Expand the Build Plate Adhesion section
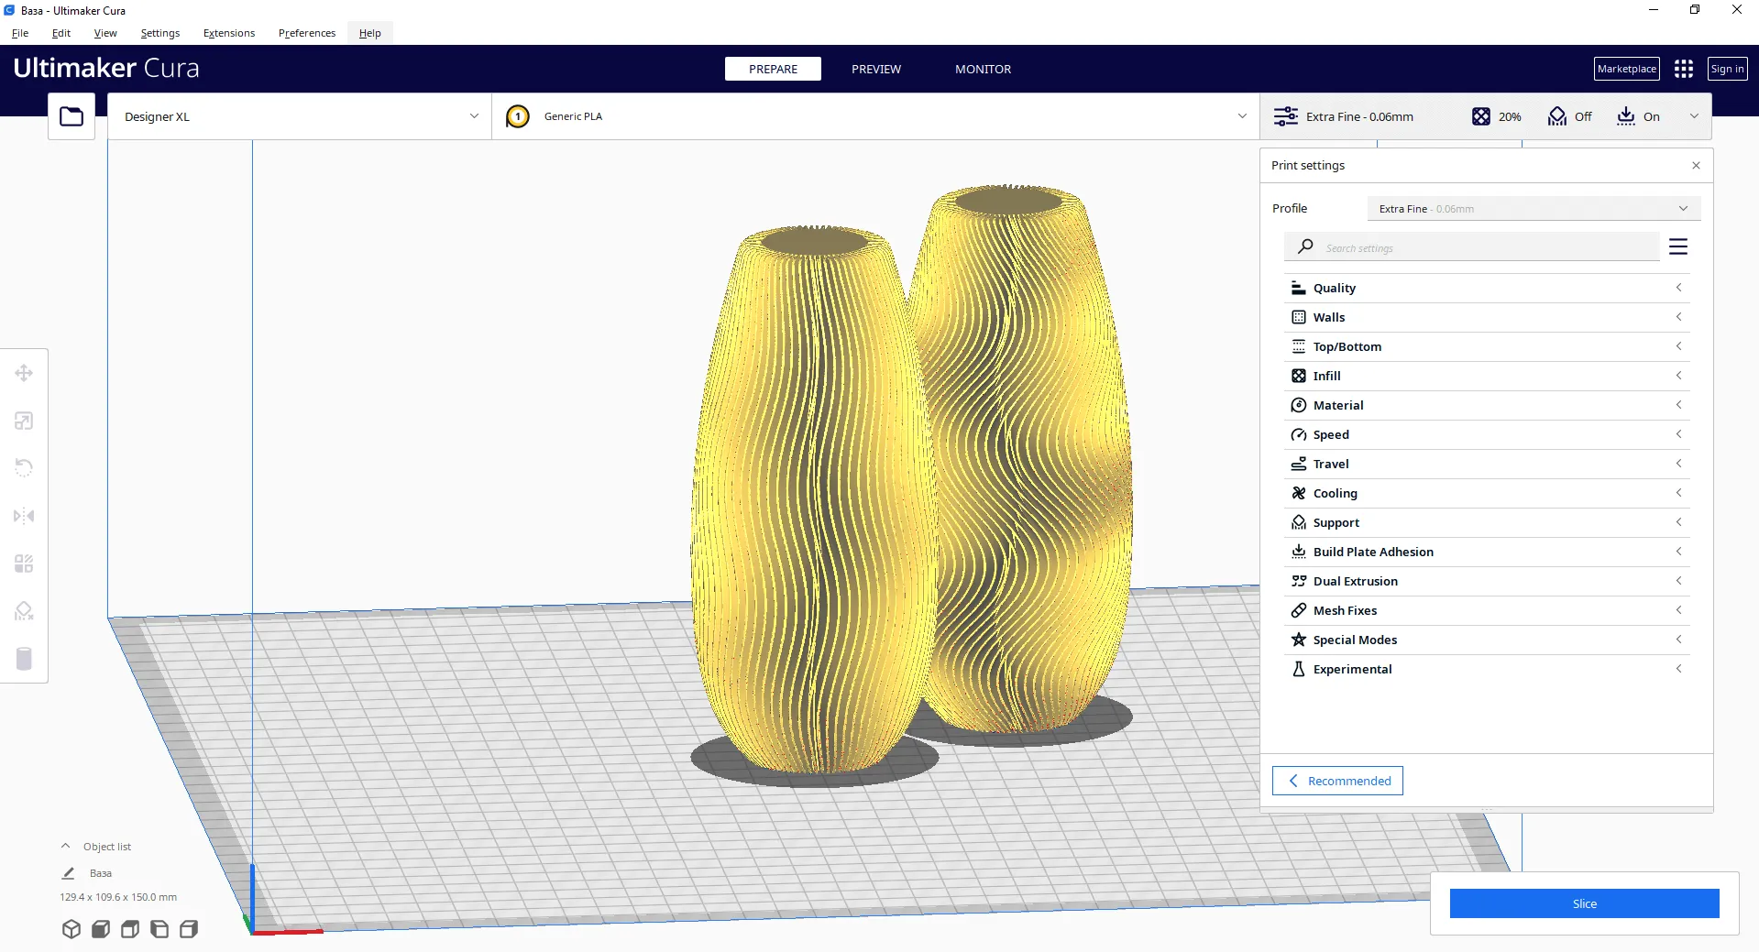 tap(1485, 552)
